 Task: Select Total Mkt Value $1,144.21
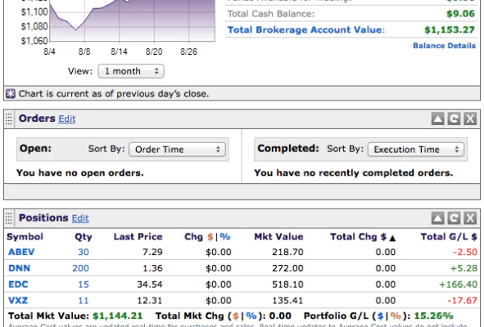pos(118,316)
